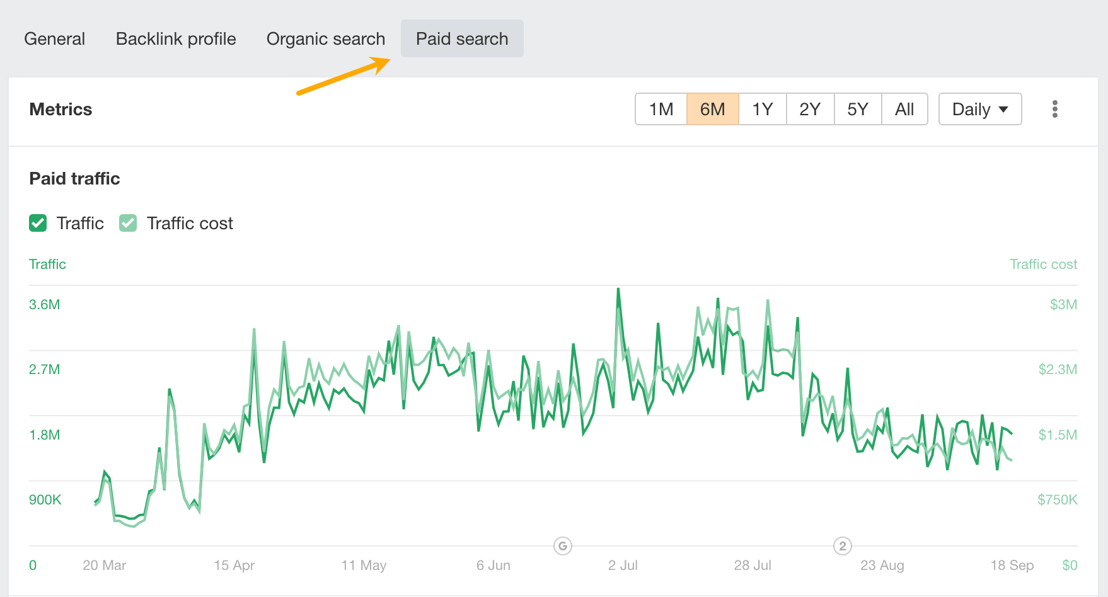The image size is (1108, 597).
Task: Open the Backlink profile tab
Action: 176,38
